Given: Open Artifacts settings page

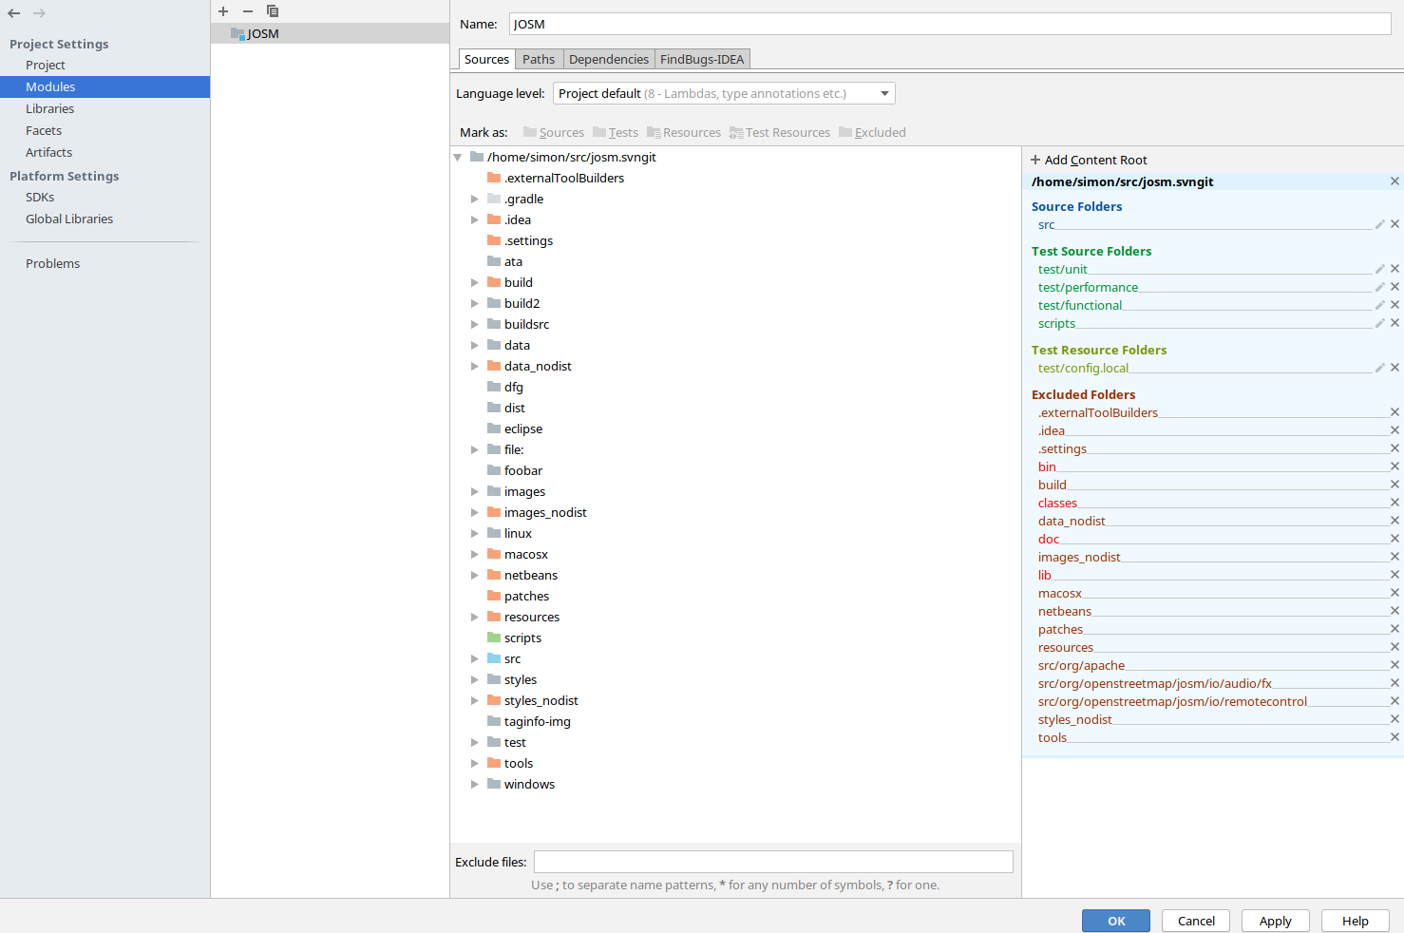Looking at the screenshot, I should point(48,152).
